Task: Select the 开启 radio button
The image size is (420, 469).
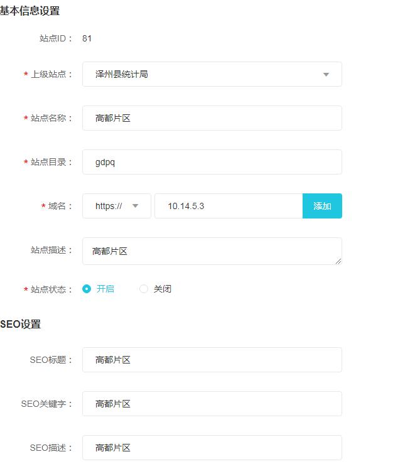Action: coord(87,289)
